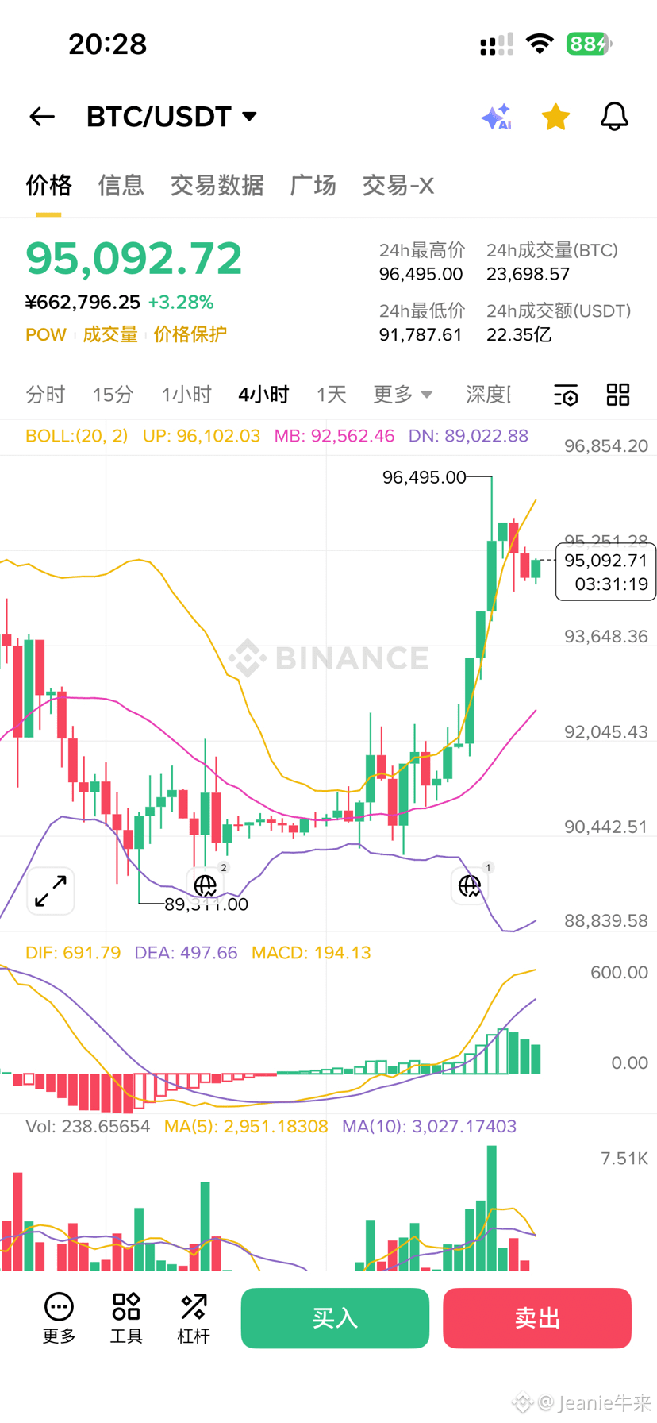Open the AI sparkle assistant
Screen dimensions: 657x1423
(x=497, y=117)
